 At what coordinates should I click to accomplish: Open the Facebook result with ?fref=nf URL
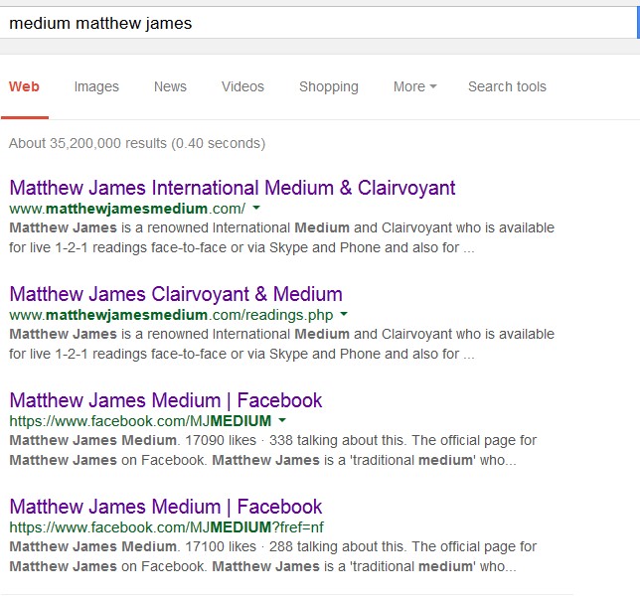(166, 507)
